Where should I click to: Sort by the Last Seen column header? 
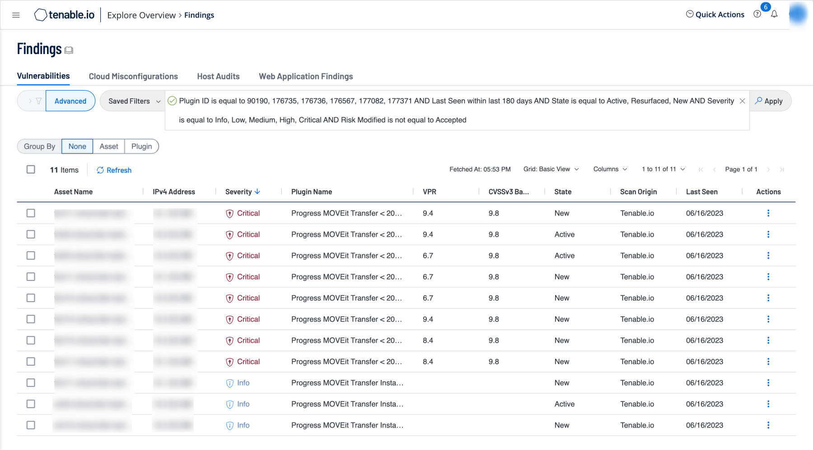pos(702,192)
